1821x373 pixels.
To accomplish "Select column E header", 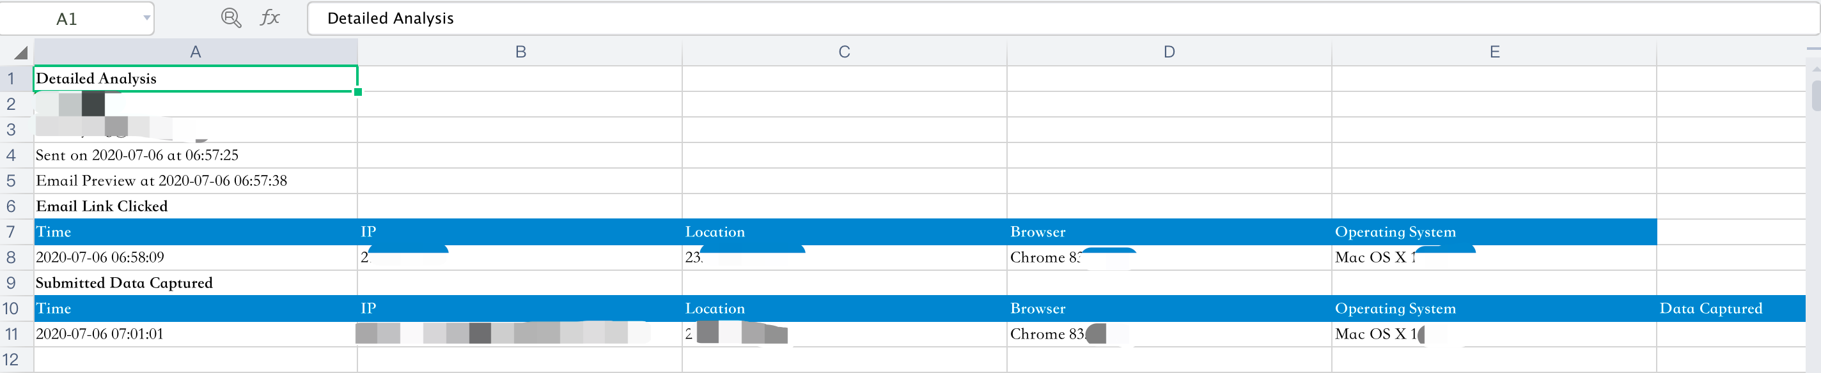I will (1494, 52).
